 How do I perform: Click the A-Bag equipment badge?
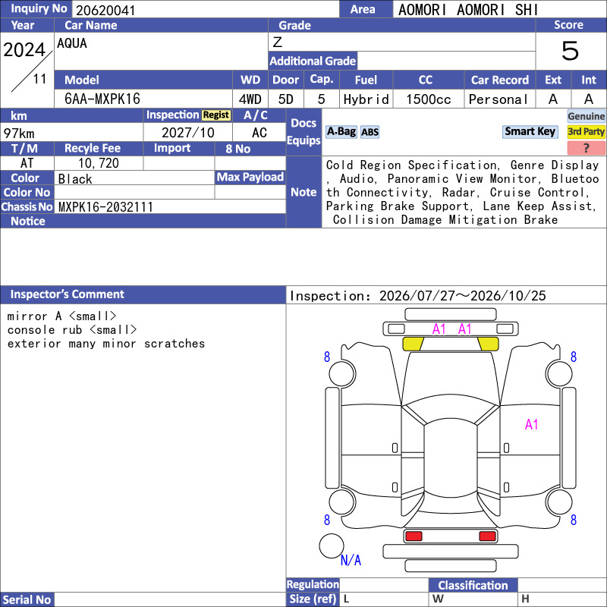click(x=341, y=132)
